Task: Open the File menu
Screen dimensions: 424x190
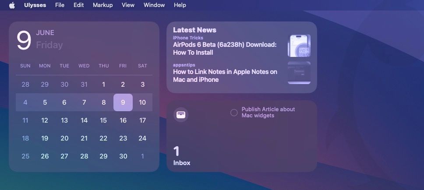Action: coord(60,5)
